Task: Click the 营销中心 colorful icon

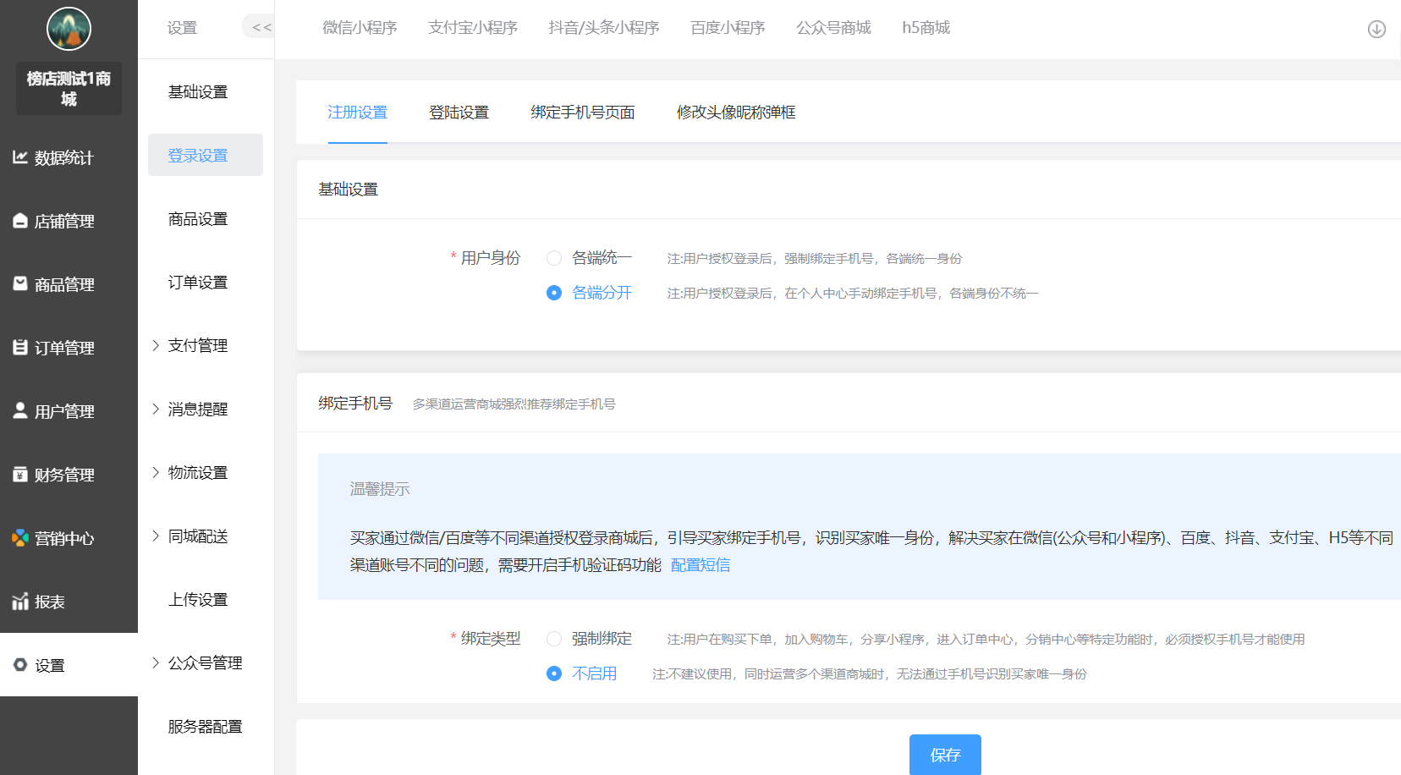Action: 20,538
